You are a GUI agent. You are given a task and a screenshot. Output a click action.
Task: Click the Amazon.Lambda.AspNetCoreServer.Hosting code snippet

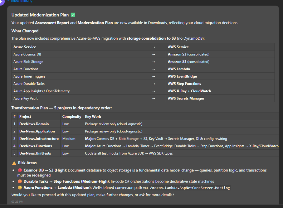click(x=190, y=188)
